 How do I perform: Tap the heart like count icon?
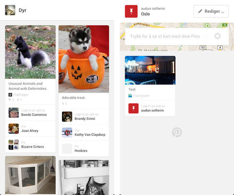pyautogui.click(x=10, y=100)
